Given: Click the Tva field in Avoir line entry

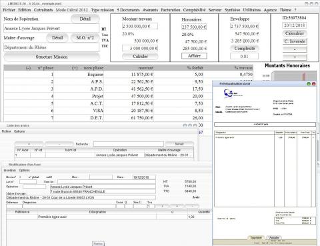Looking at the screenshot, I should (x=151, y=206).
